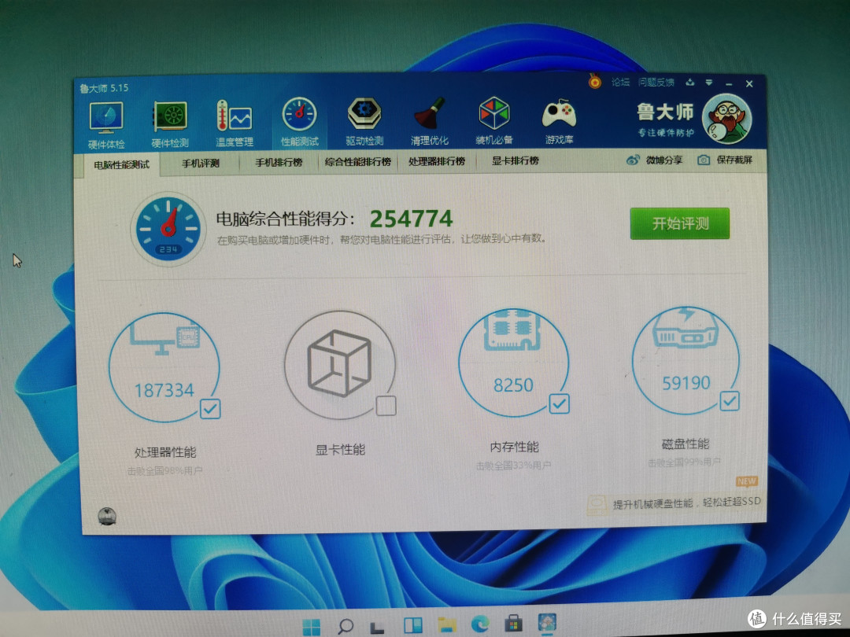Switch to the 处理器排行榜 tab
The image size is (850, 637).
click(x=436, y=161)
